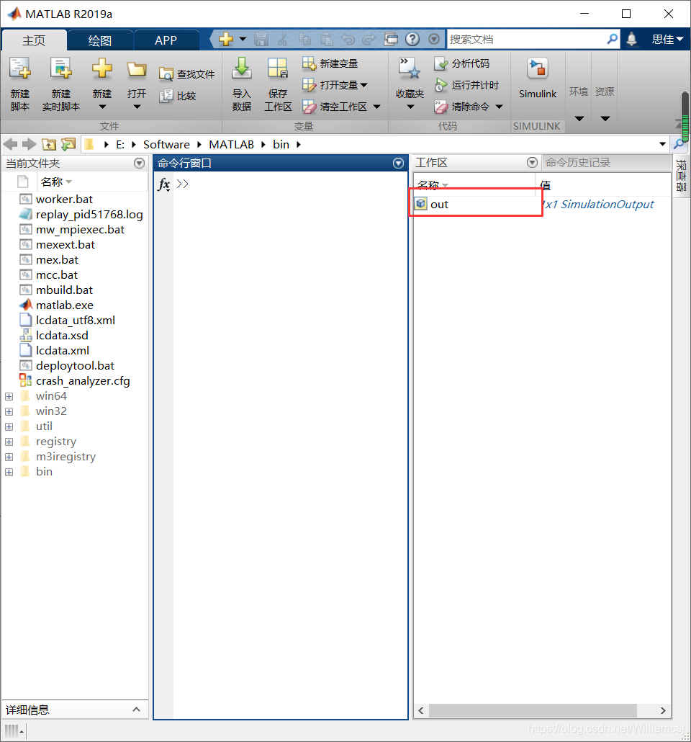Open 工作区 panel actions menu

coord(532,163)
